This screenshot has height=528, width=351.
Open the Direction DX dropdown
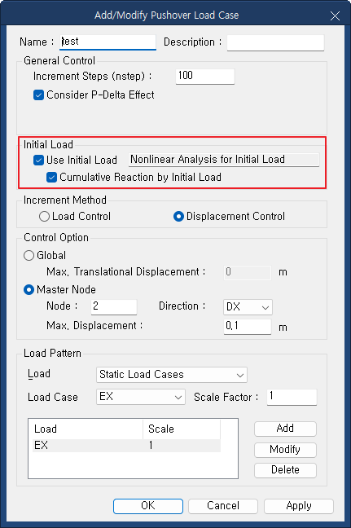point(248,307)
